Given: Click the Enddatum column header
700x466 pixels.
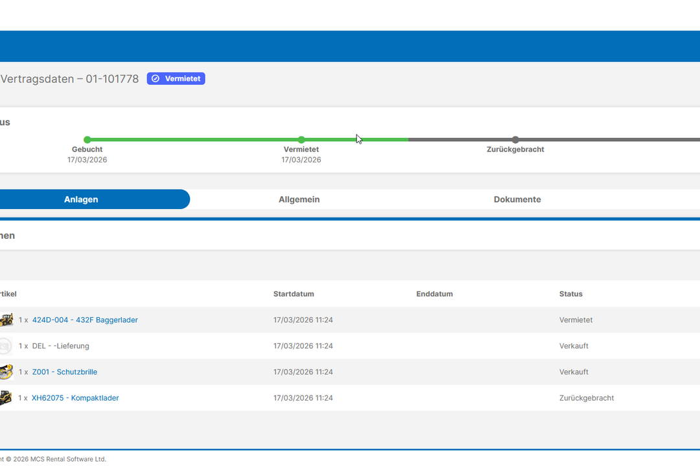Looking at the screenshot, I should click(x=434, y=294).
